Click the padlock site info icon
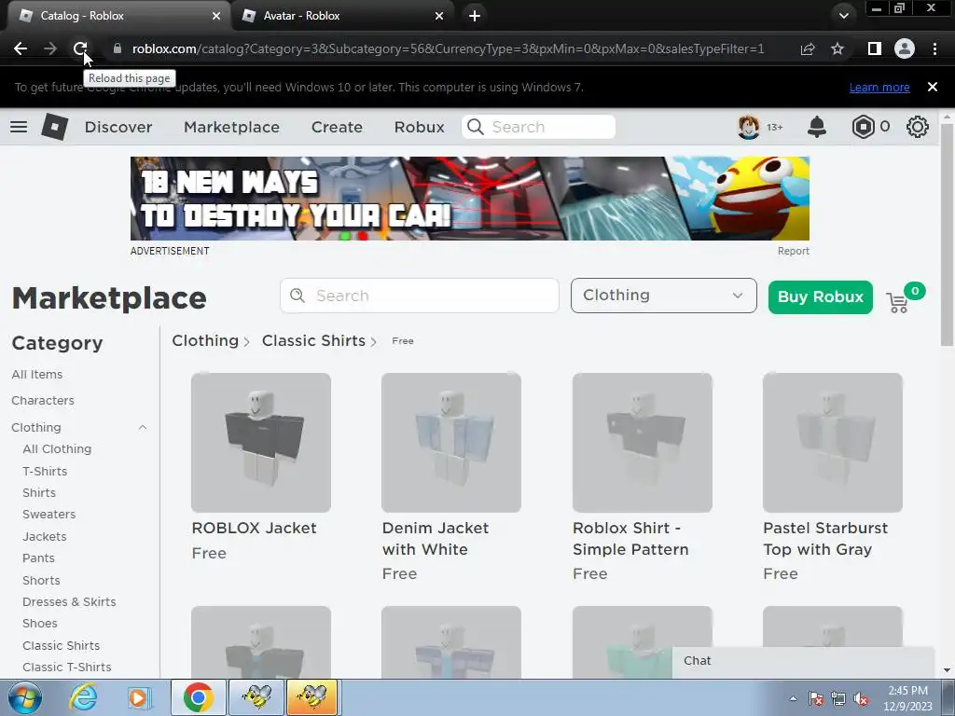The height and width of the screenshot is (716, 955). coord(117,48)
